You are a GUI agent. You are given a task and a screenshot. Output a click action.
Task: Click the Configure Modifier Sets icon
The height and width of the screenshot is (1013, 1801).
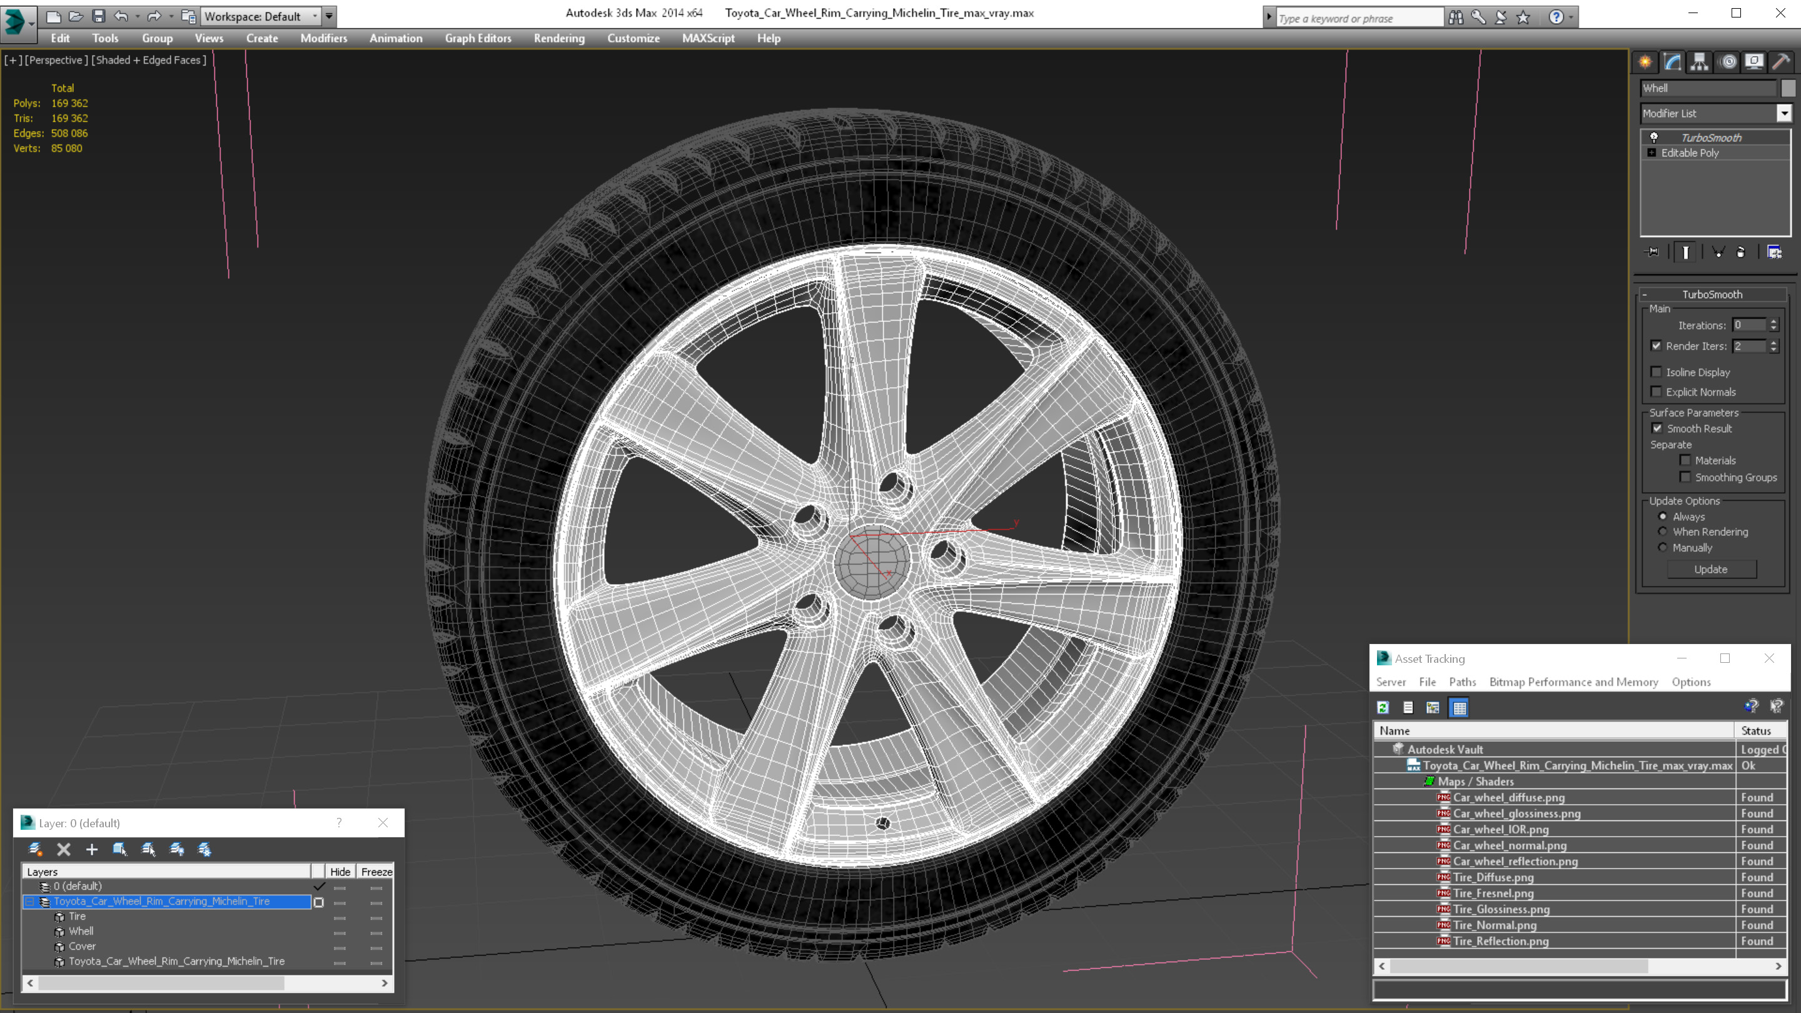(1775, 253)
